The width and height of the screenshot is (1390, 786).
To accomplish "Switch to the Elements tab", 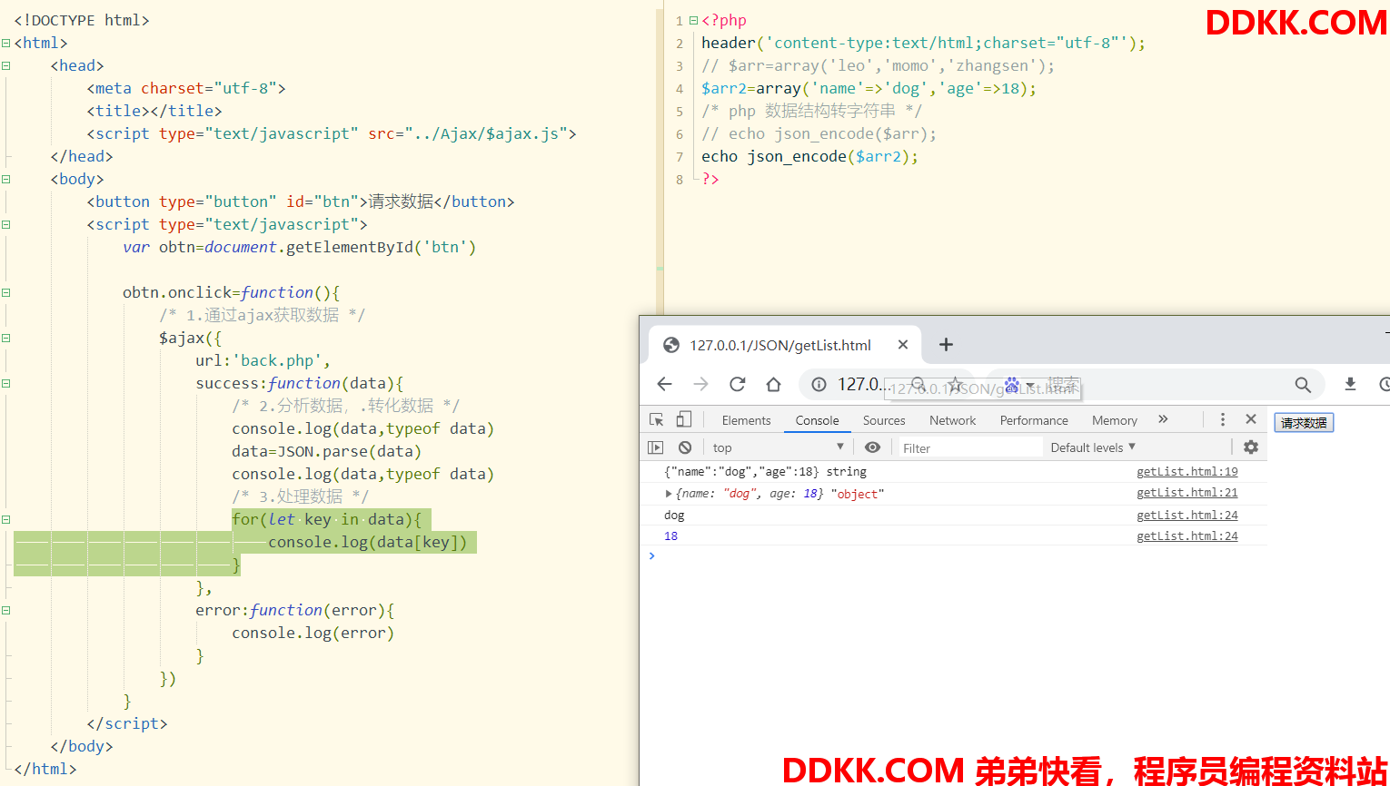I will (746, 420).
